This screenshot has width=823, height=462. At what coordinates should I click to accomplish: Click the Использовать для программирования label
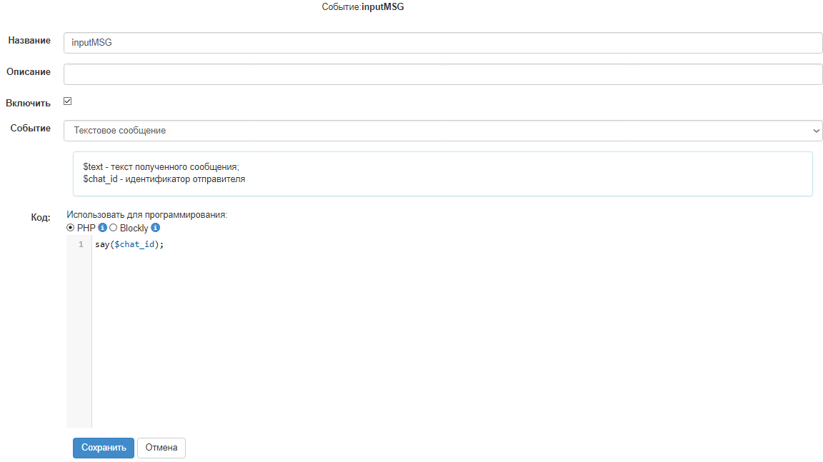click(147, 214)
